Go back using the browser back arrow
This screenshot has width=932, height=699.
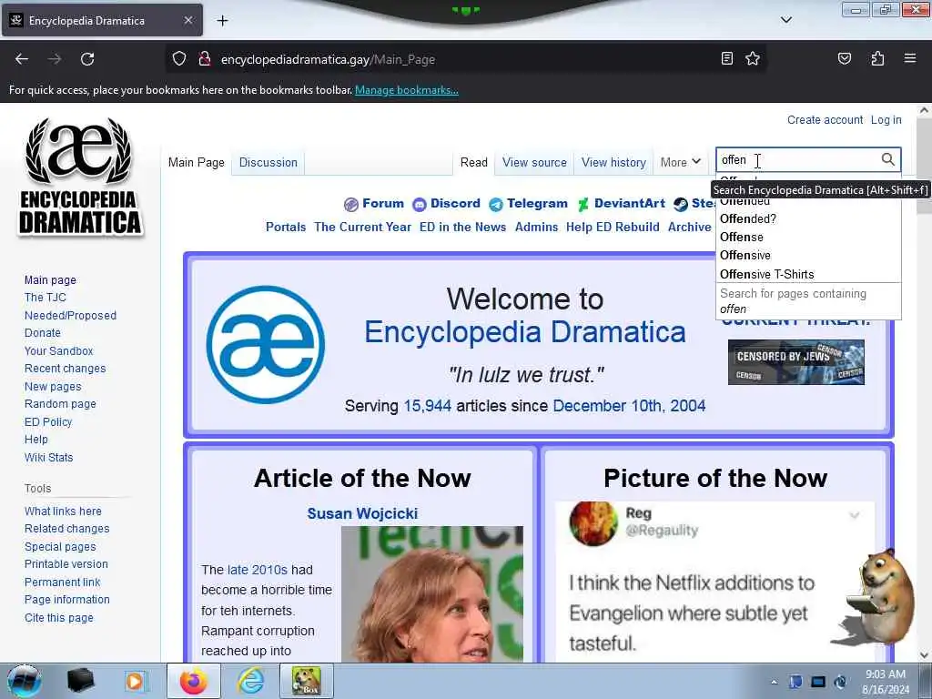(x=22, y=59)
